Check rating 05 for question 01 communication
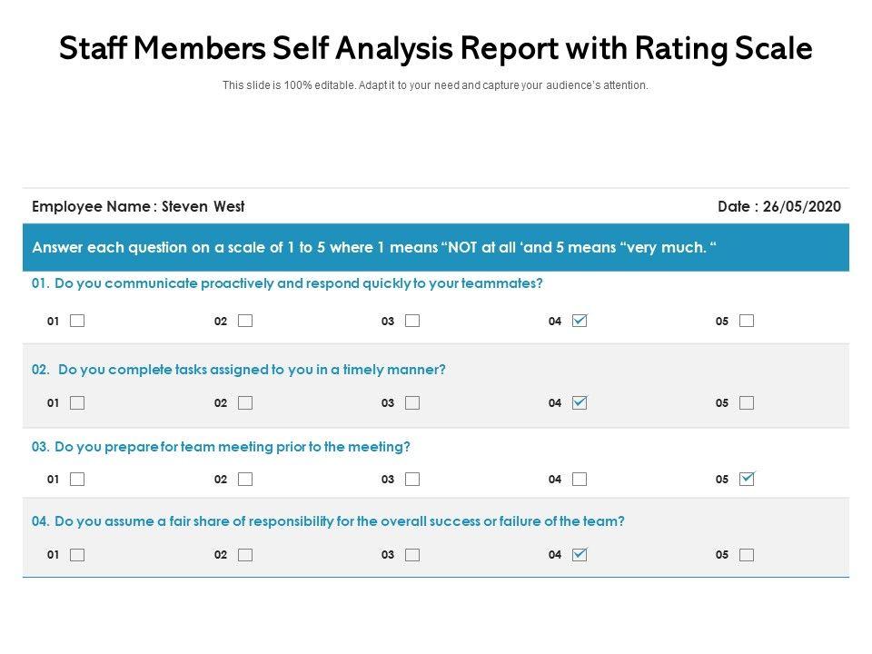 tap(747, 321)
